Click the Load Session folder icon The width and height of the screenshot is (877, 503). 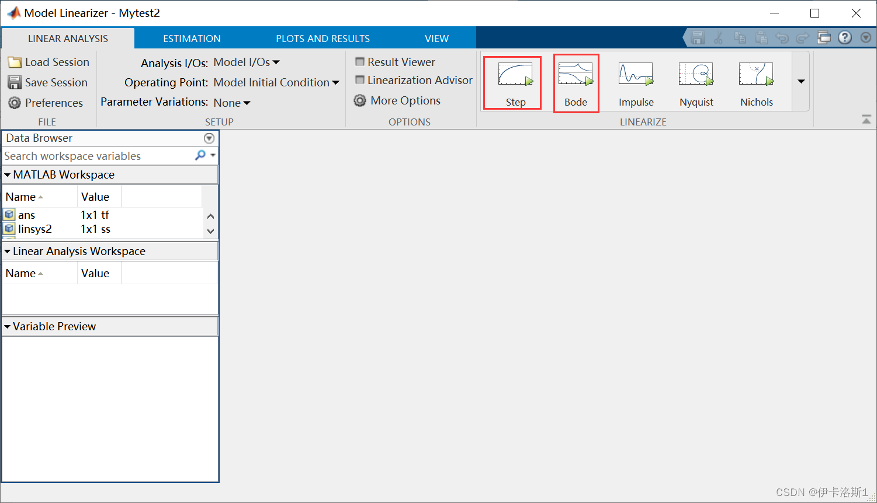[x=15, y=62]
